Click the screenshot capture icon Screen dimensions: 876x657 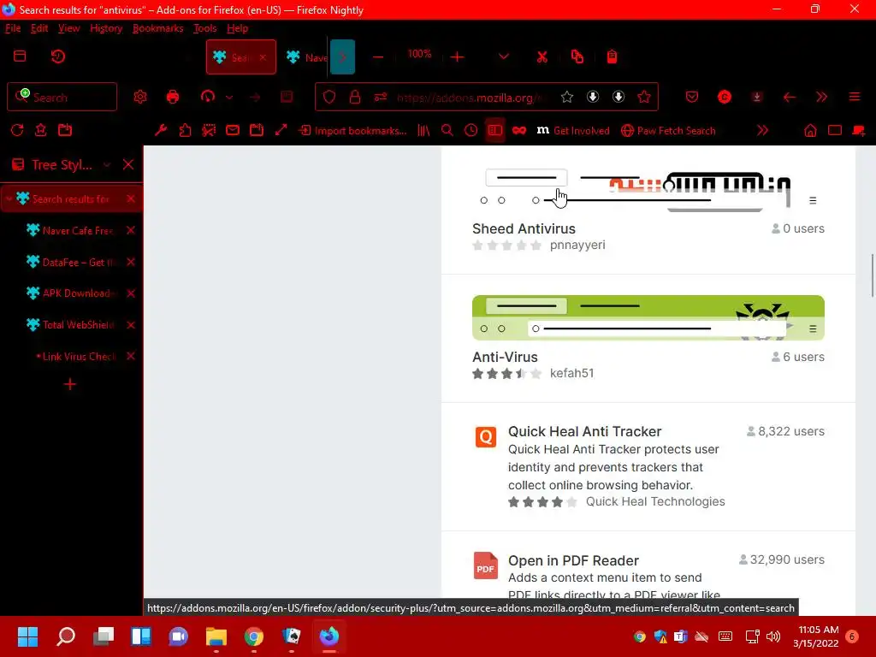[209, 130]
